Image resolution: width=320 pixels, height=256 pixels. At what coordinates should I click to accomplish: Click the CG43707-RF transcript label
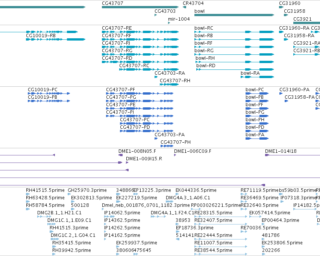tap(117, 36)
